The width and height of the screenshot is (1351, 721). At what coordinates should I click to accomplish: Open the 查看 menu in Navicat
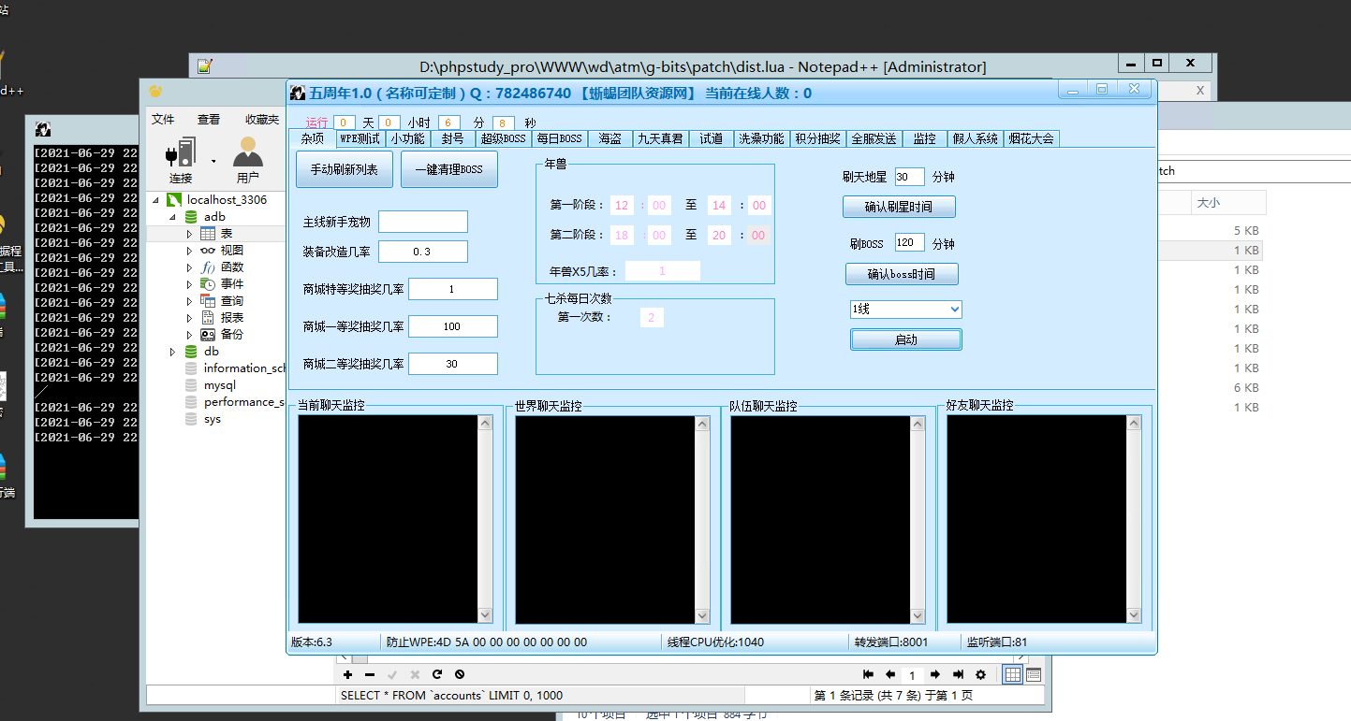click(209, 119)
